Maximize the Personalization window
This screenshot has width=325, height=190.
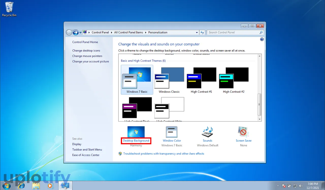click(252, 26)
